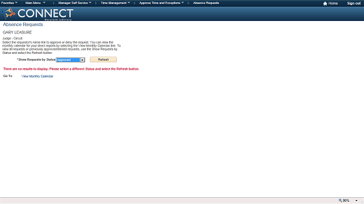This screenshot has width=364, height=204.
Task: Expand the zoom level dropdown arrow
Action: point(357,201)
